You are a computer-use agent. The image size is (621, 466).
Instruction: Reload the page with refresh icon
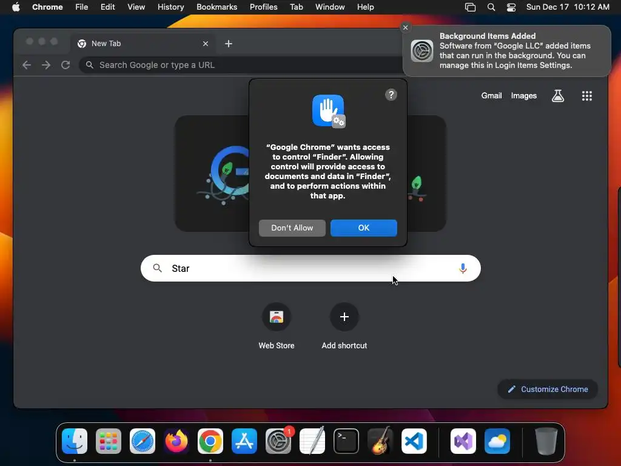point(65,65)
